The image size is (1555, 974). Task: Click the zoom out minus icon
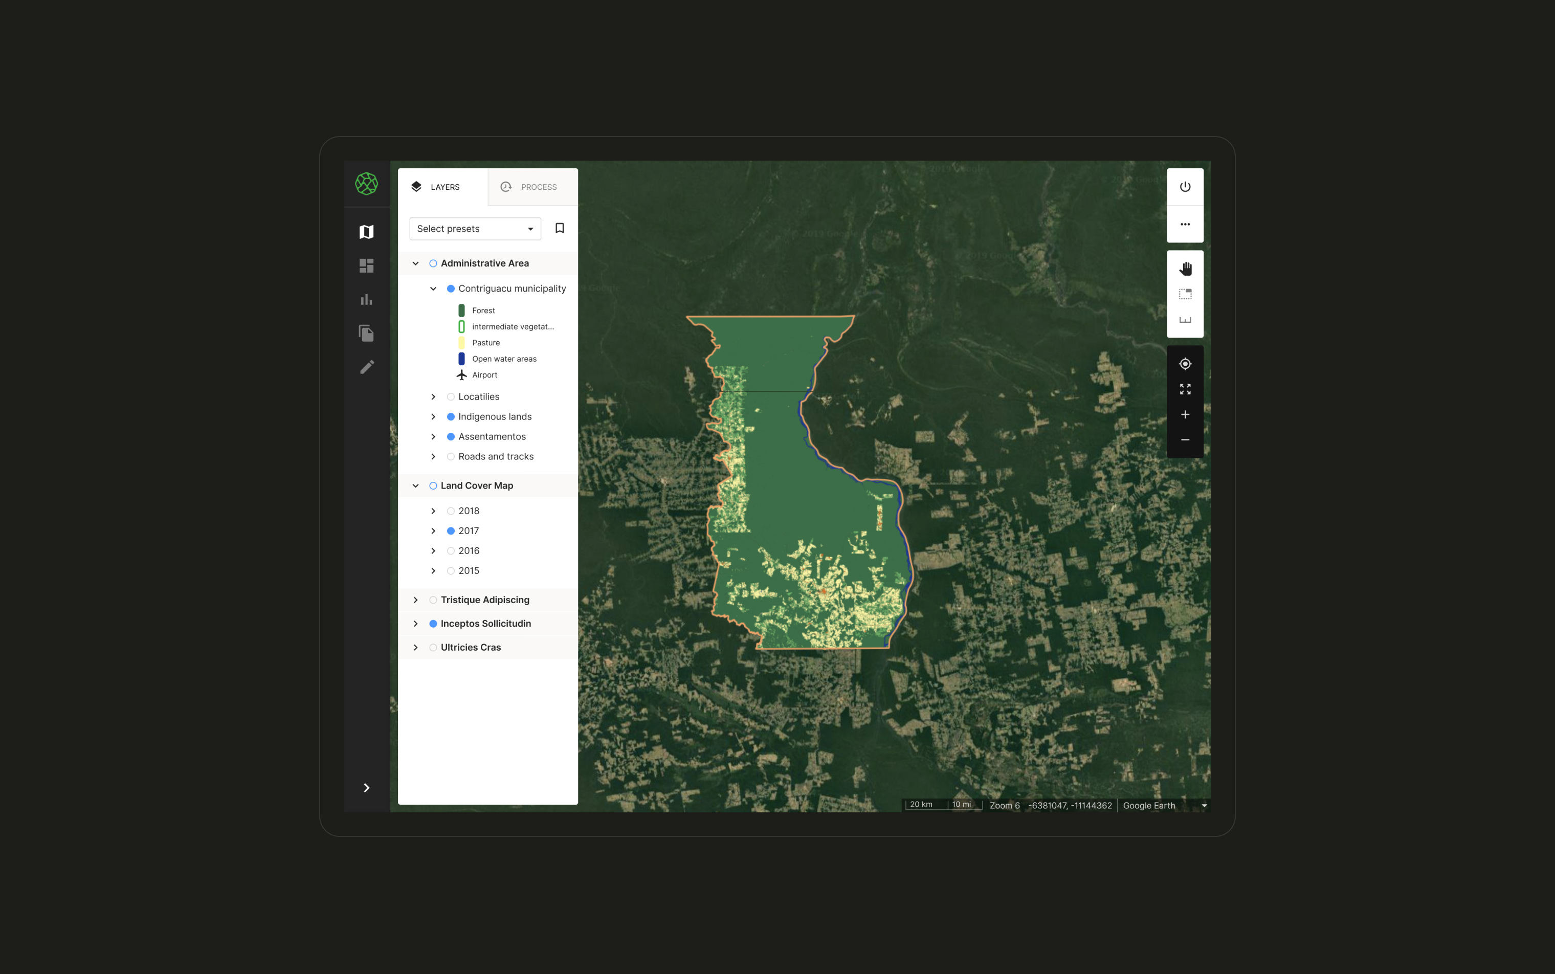point(1186,440)
